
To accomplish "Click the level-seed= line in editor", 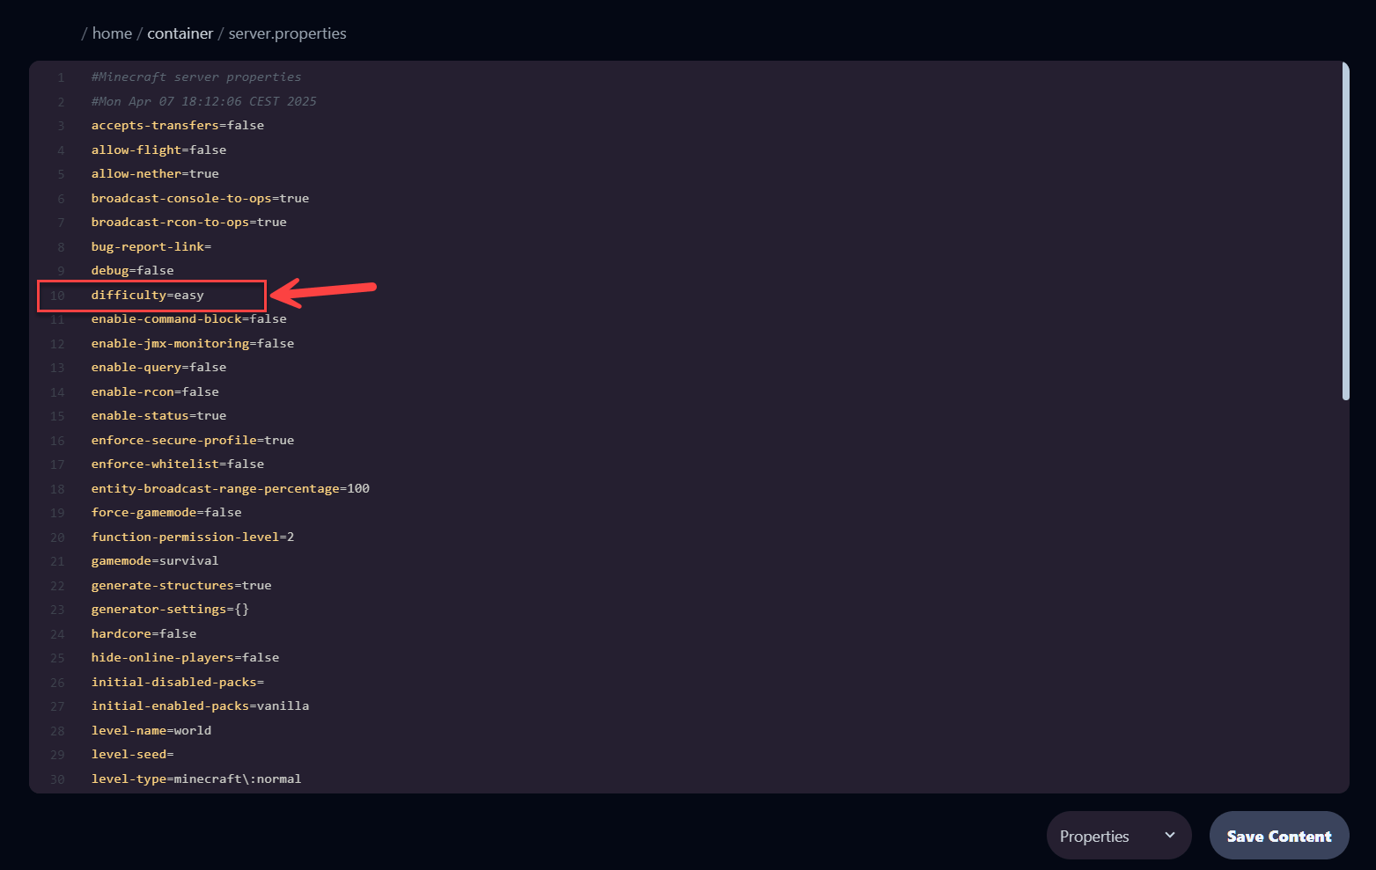I will (x=132, y=755).
